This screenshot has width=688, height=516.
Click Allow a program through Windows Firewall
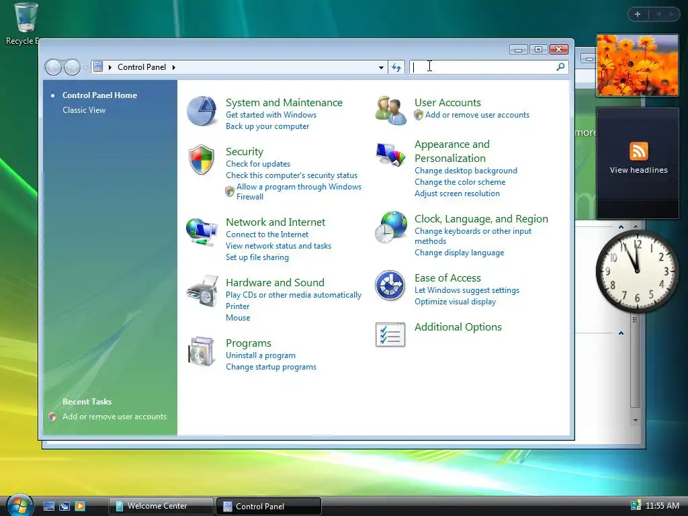299,191
